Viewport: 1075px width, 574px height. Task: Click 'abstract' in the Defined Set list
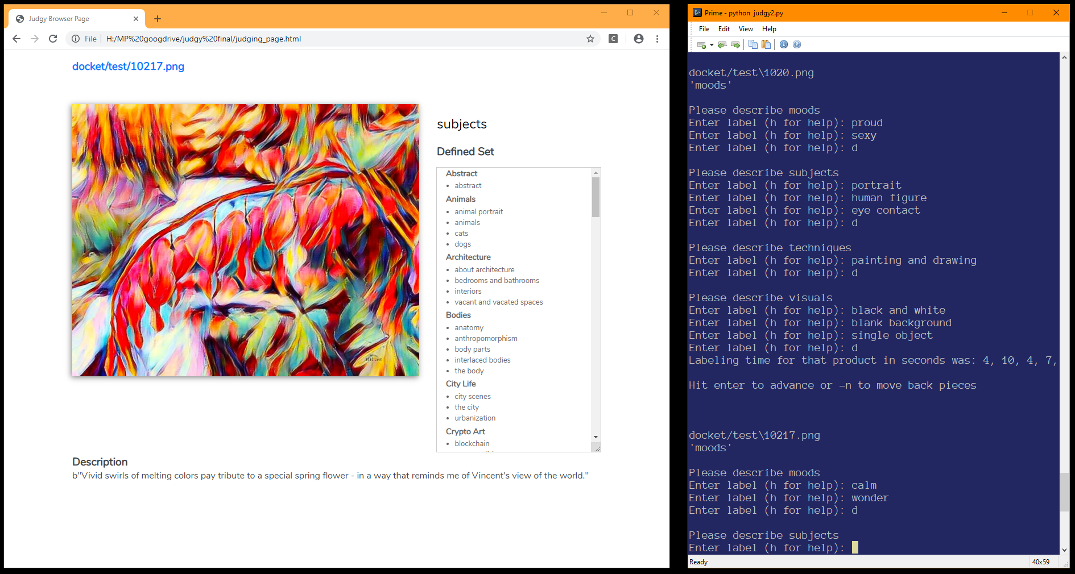(468, 186)
